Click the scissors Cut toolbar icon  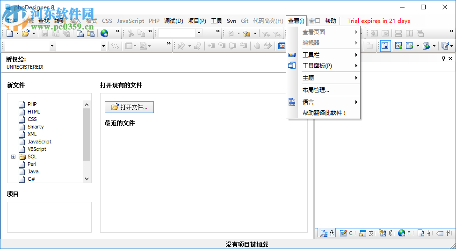(x=131, y=33)
